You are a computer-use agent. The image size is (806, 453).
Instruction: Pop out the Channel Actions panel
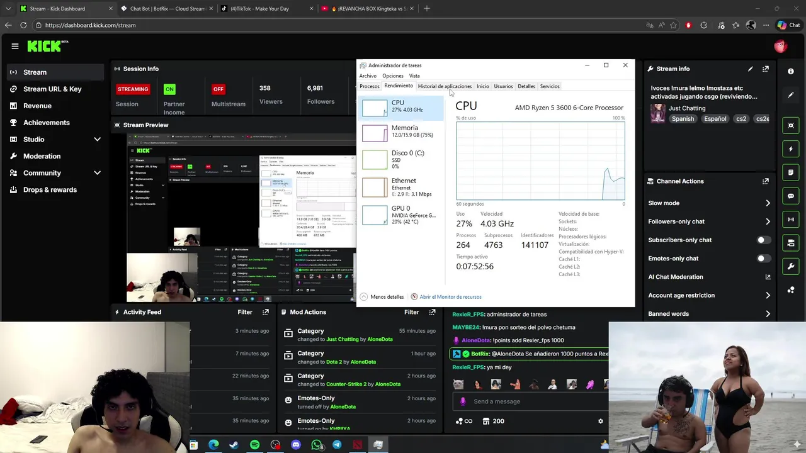click(x=766, y=181)
